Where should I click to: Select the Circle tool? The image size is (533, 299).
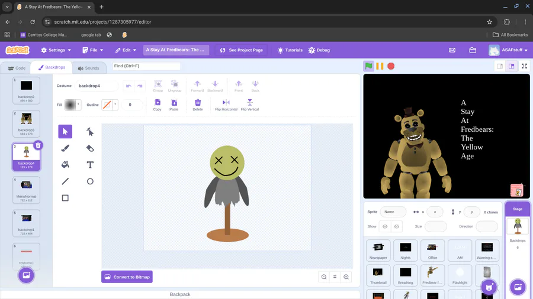(x=90, y=181)
